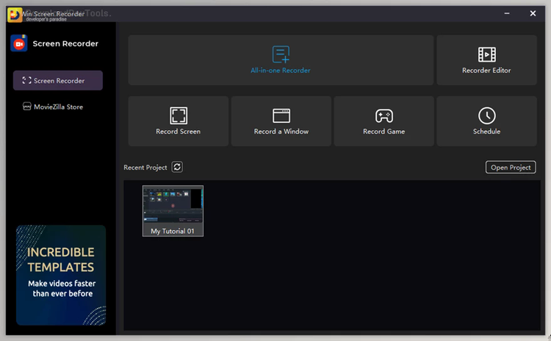Click the Screen Recorder header title
Screen dimensions: 551x341
65,43
